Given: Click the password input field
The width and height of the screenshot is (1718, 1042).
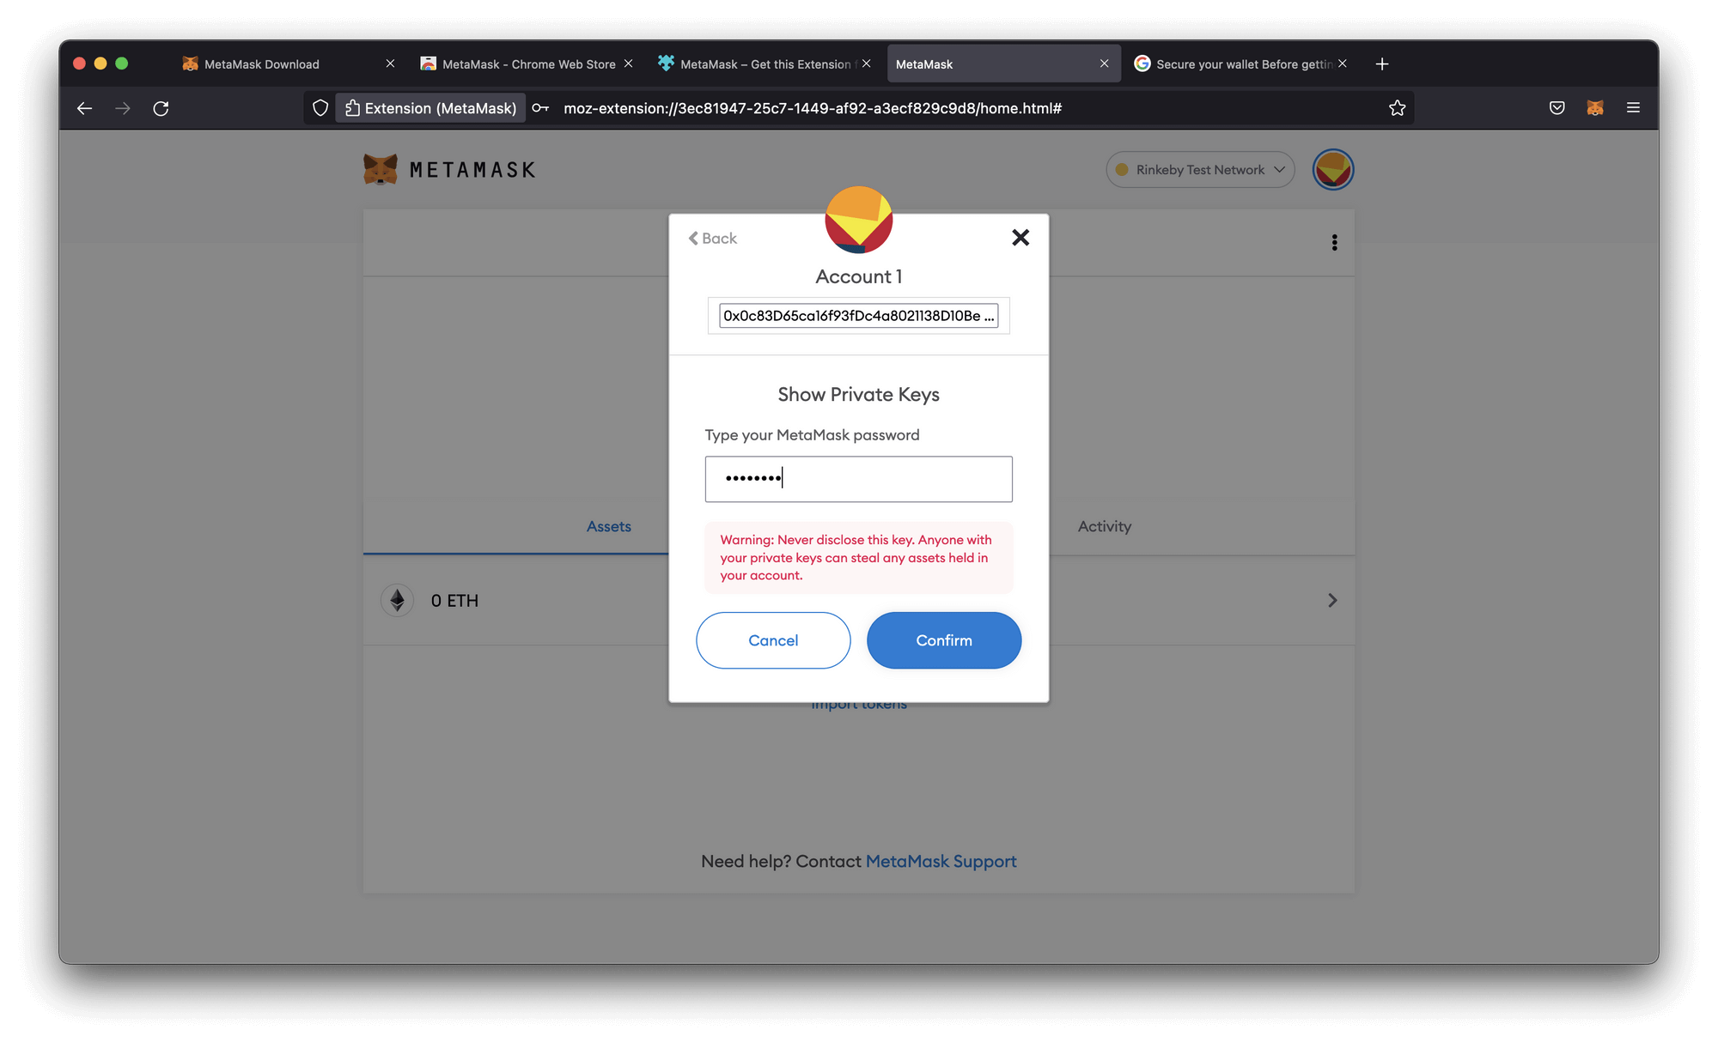Looking at the screenshot, I should (x=859, y=478).
